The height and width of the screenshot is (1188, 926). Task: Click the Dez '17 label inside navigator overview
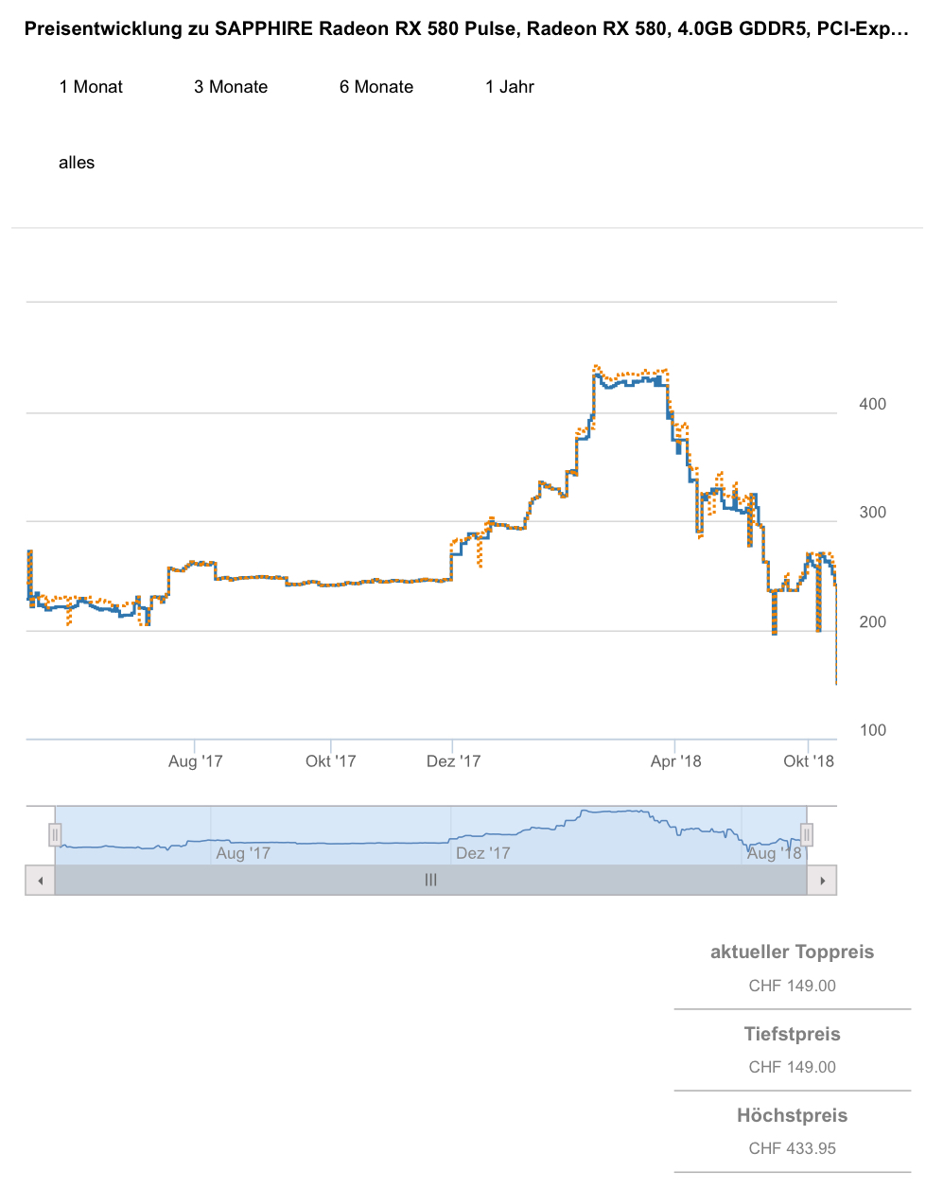pos(482,853)
